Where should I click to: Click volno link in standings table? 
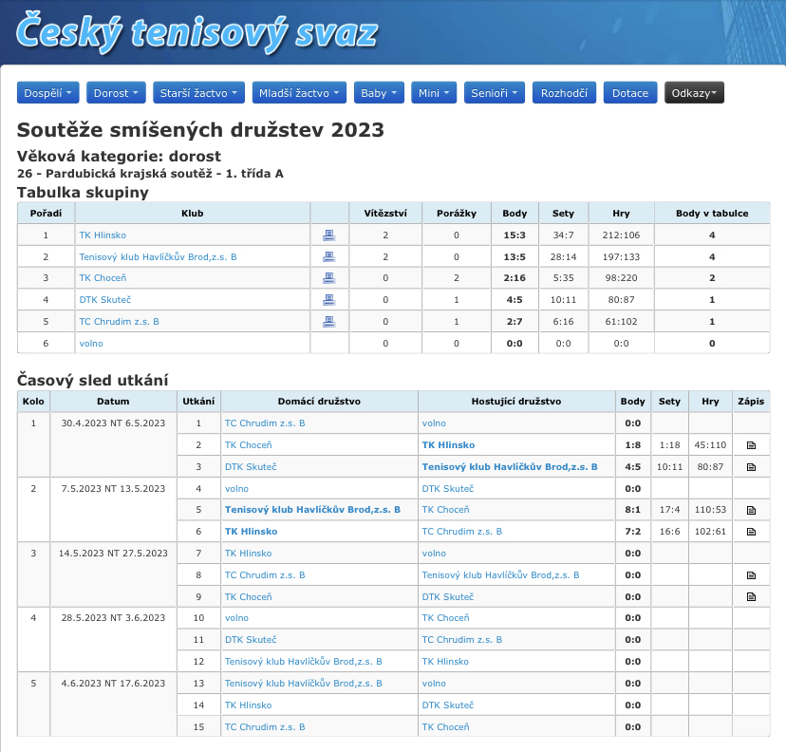point(91,344)
